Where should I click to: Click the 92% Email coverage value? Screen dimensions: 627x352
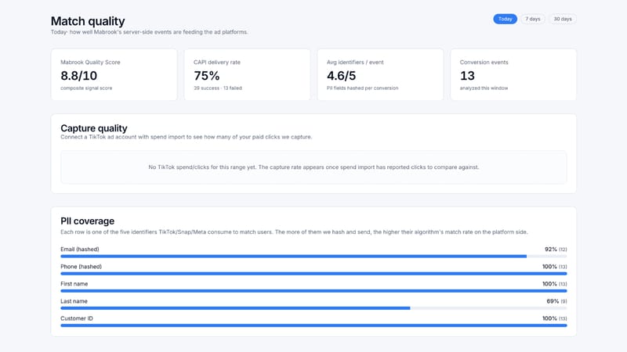(551, 249)
